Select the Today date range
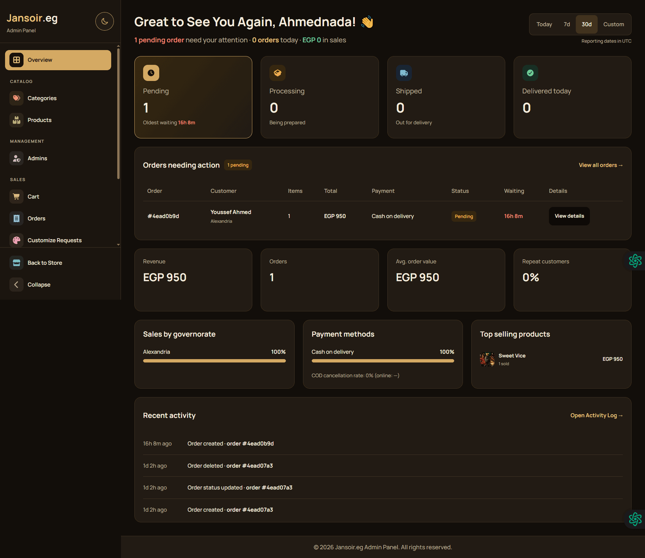Viewport: 645px width, 558px height. [544, 24]
